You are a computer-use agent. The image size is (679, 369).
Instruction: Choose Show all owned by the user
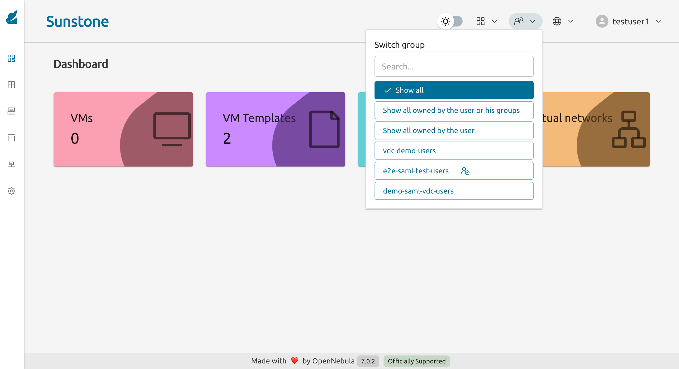pyautogui.click(x=454, y=130)
